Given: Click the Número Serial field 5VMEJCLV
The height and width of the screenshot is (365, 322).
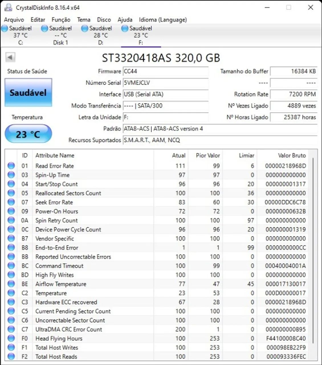Looking at the screenshot, I should tap(166, 83).
